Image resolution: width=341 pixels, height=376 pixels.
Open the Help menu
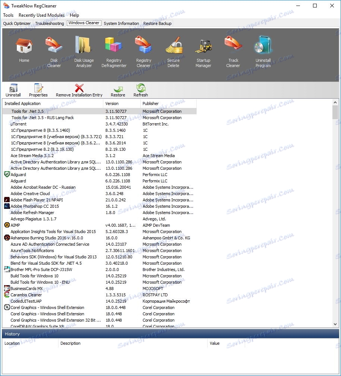(74, 15)
